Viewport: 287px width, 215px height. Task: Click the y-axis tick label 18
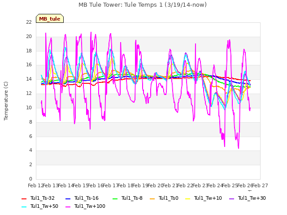pos(29,51)
